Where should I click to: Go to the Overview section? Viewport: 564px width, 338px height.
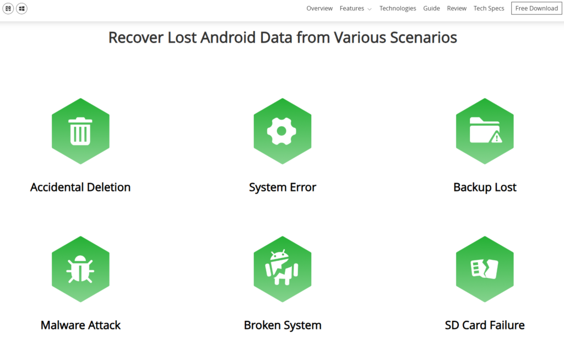tap(319, 8)
